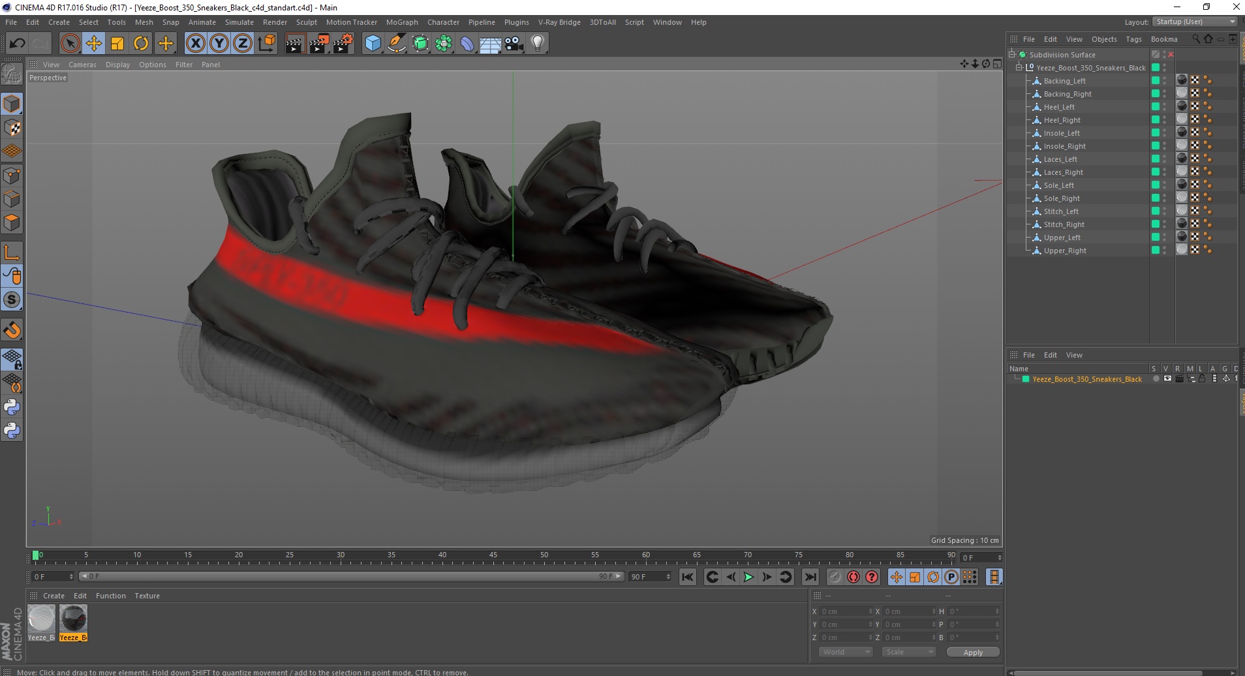
Task: Enable Axis mode in left sidebar
Action: tap(12, 253)
